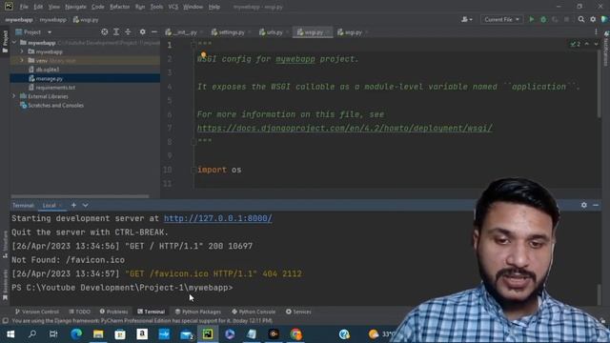Click the wsgi.py breadcrumb in navigation bar
Image resolution: width=610 pixels, height=343 pixels.
pos(86,19)
